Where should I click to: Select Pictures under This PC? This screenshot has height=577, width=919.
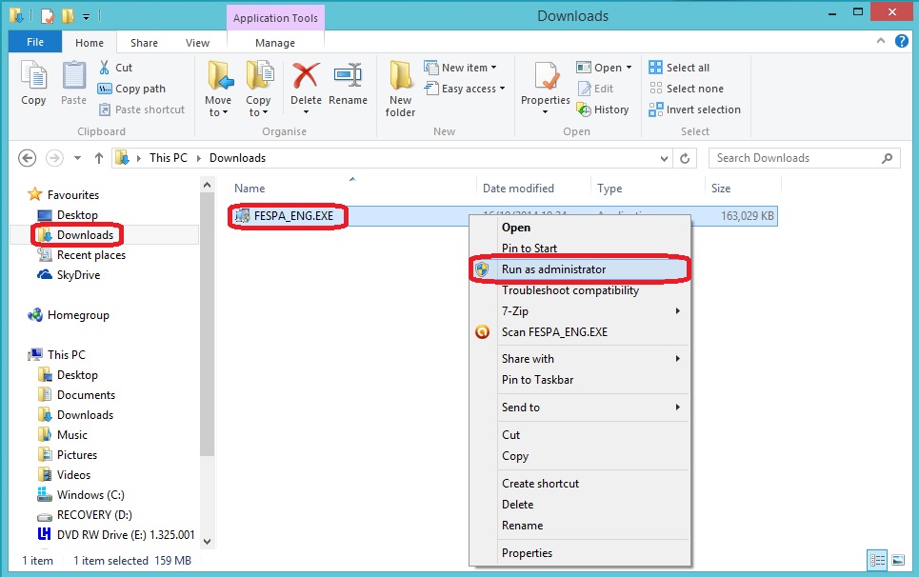pos(68,455)
